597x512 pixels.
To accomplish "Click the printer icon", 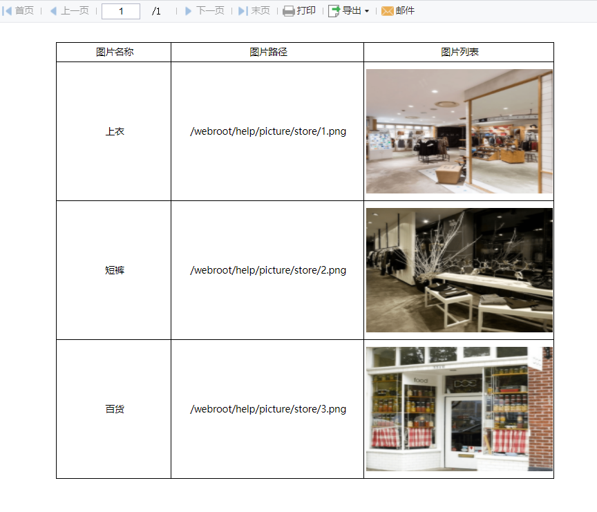I will (x=289, y=11).
